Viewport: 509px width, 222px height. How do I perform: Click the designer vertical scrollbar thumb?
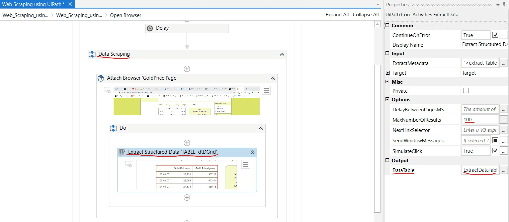(x=377, y=138)
